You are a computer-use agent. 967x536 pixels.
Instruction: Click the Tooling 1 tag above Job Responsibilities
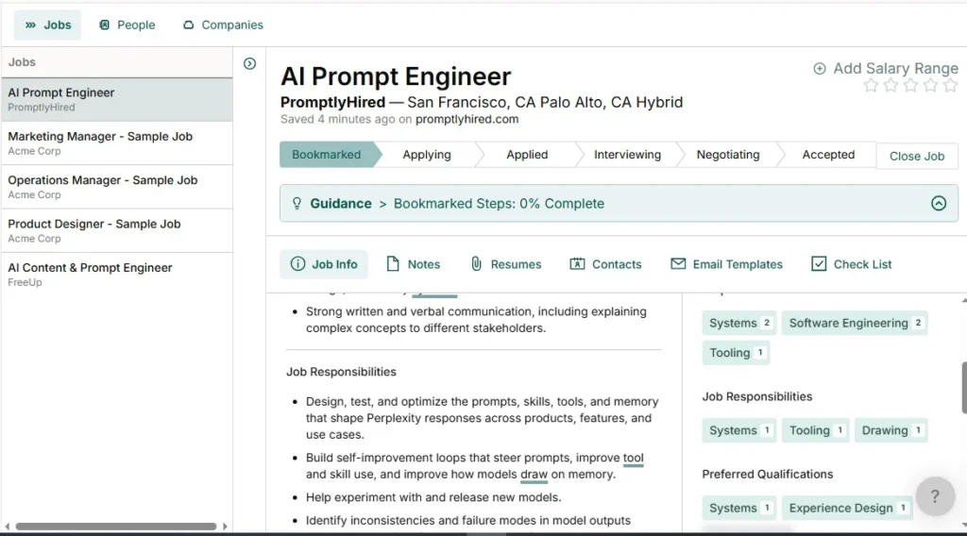[x=736, y=353]
